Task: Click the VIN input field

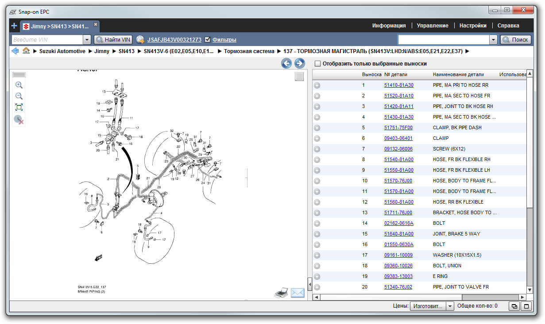Action: [x=47, y=40]
